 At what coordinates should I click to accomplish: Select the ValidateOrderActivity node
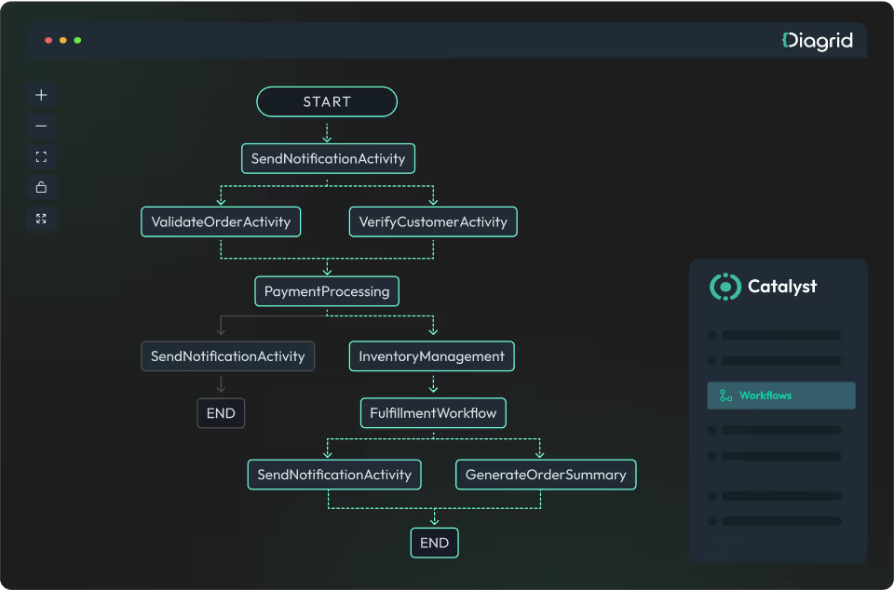pyautogui.click(x=220, y=221)
